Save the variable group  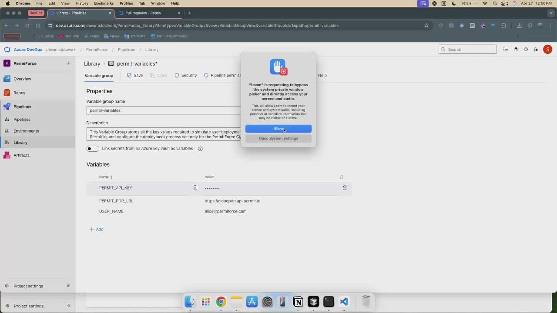[135, 76]
